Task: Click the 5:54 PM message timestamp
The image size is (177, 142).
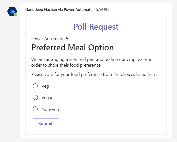Action: click(103, 10)
